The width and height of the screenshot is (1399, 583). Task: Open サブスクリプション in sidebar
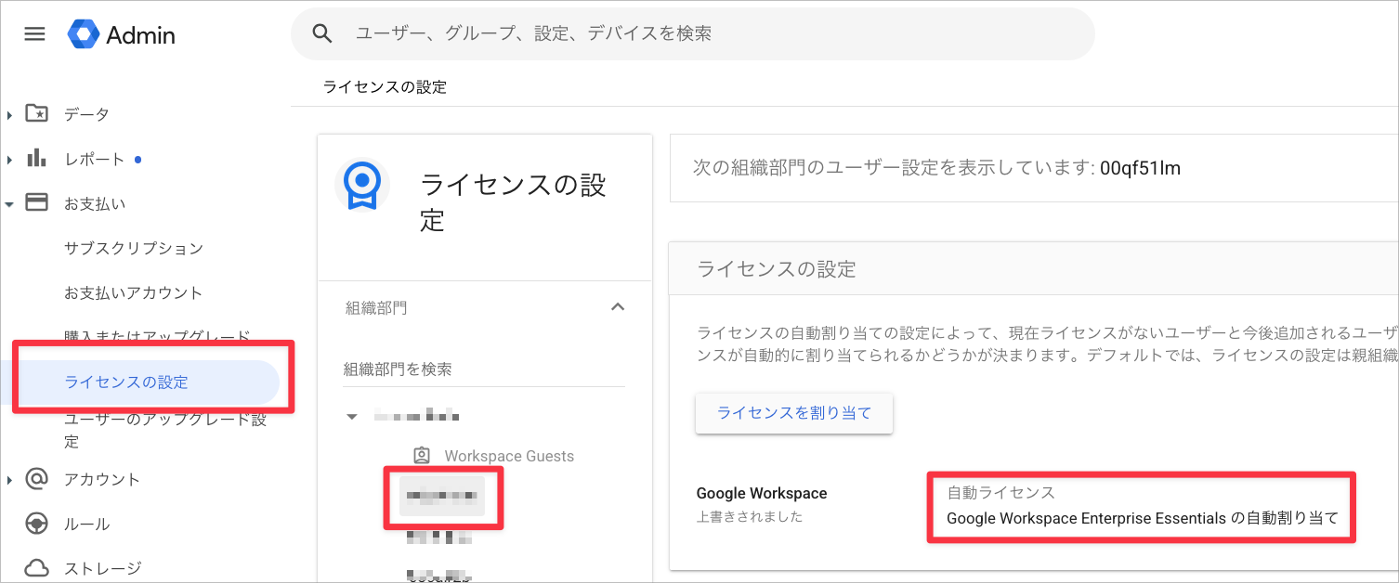[x=134, y=248]
